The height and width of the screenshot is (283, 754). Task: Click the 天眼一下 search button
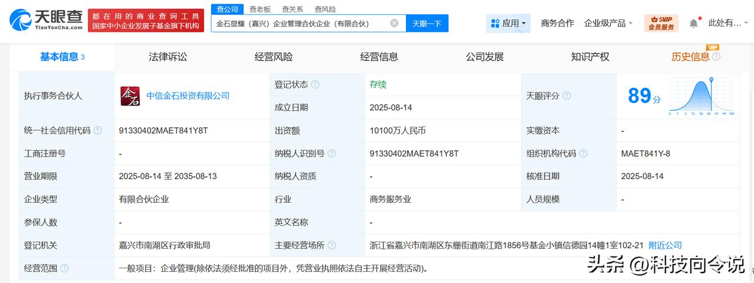pyautogui.click(x=427, y=24)
